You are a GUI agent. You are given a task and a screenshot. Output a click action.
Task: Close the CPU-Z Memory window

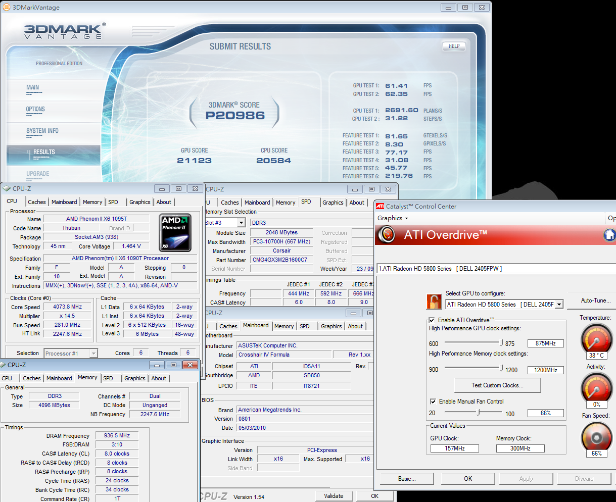(x=190, y=365)
